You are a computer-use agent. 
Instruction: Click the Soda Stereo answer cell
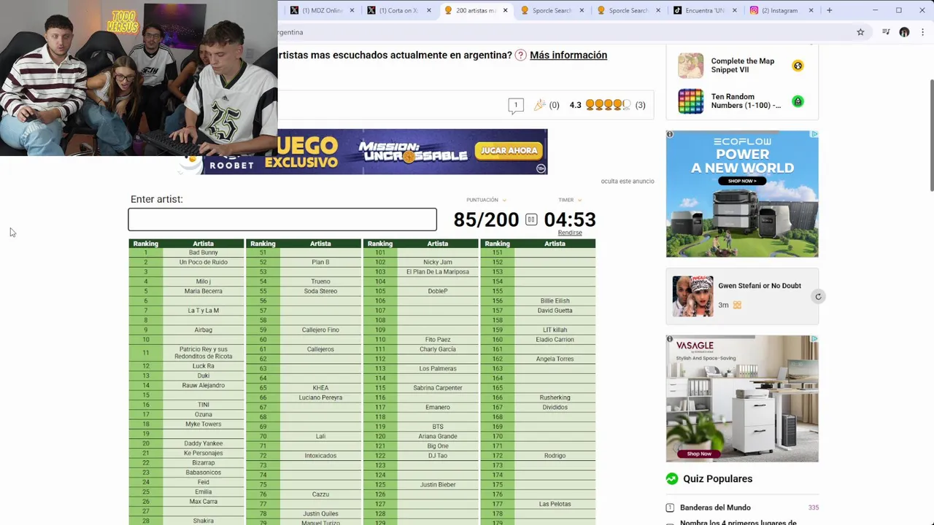click(320, 291)
